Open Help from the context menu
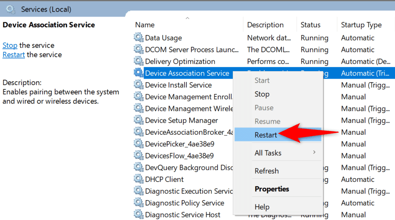 pyautogui.click(x=262, y=207)
